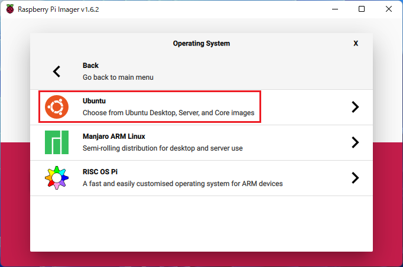The width and height of the screenshot is (403, 267).
Task: Click the 'Operating System' dialog heading
Action: [x=201, y=44]
